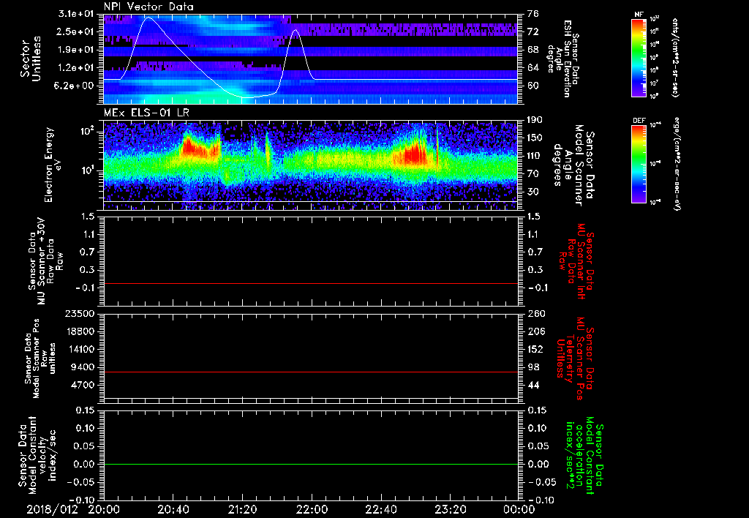Click the 3.1e+01 sector axis value
This screenshot has width=749, height=518.
[75, 14]
